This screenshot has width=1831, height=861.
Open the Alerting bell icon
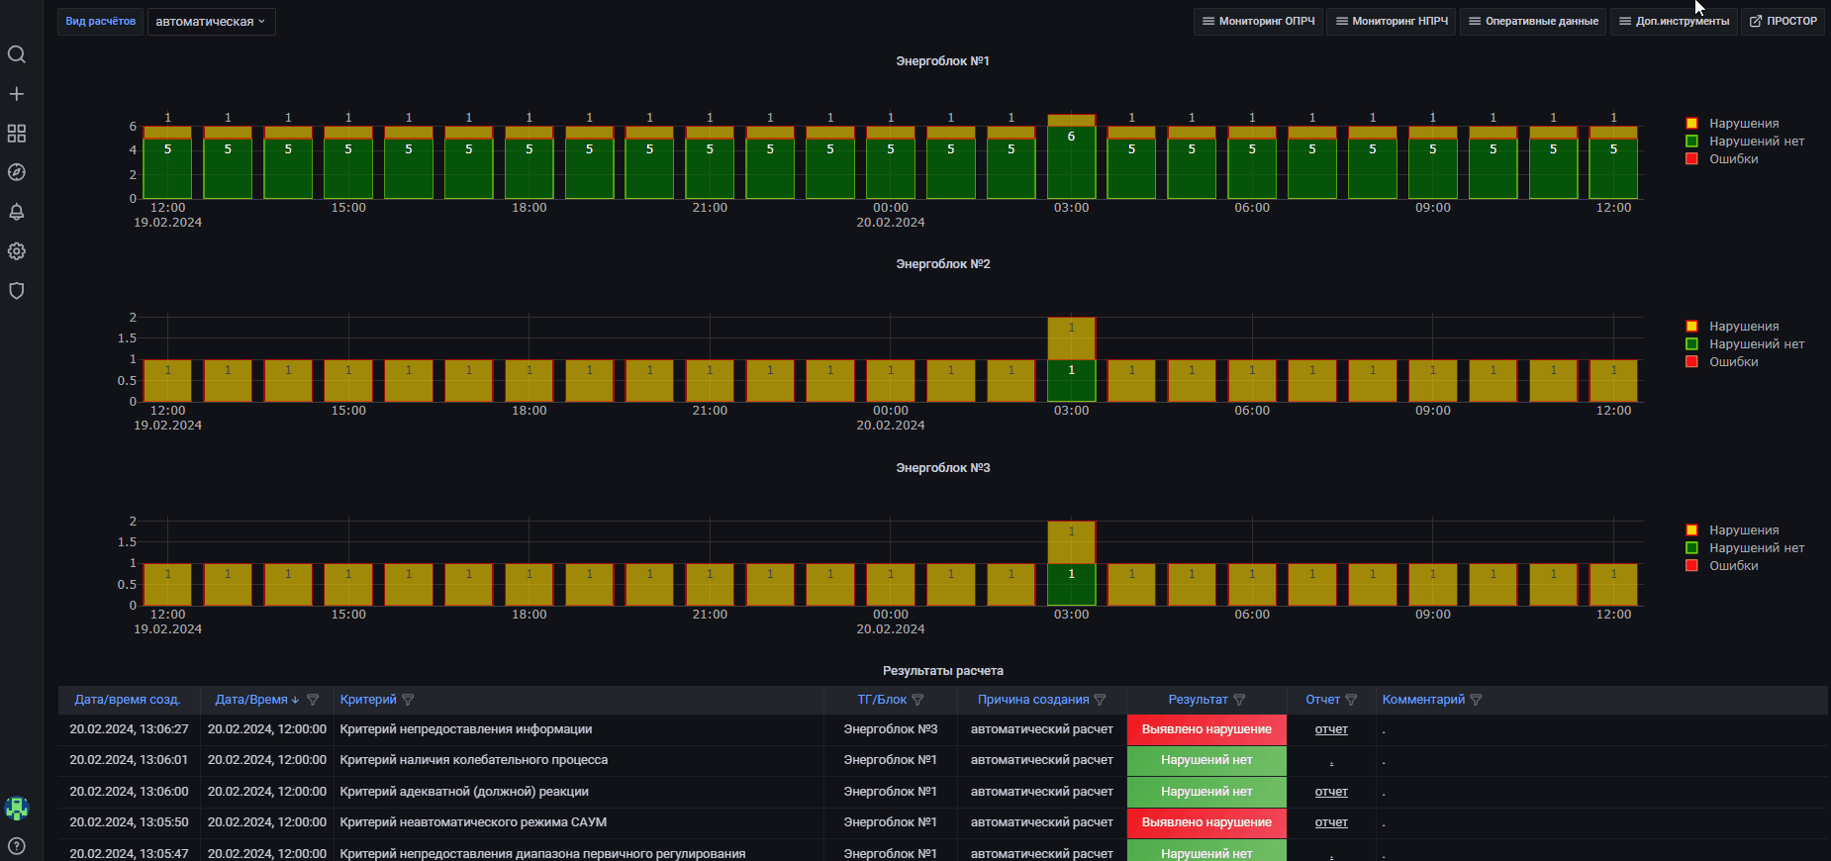pos(17,212)
